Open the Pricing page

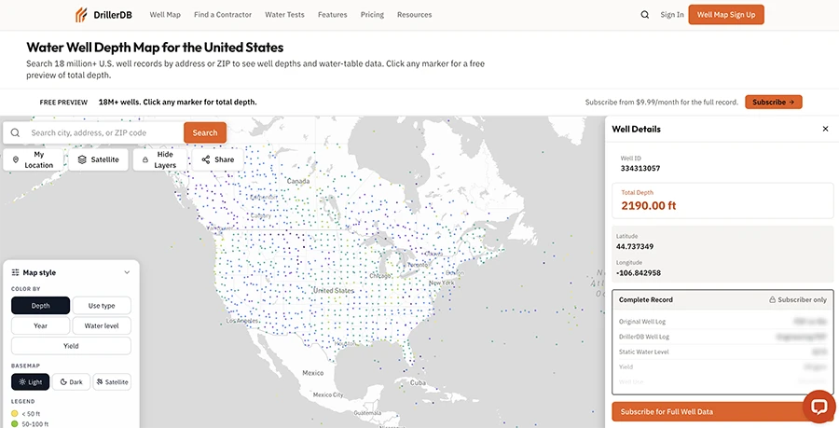(372, 15)
